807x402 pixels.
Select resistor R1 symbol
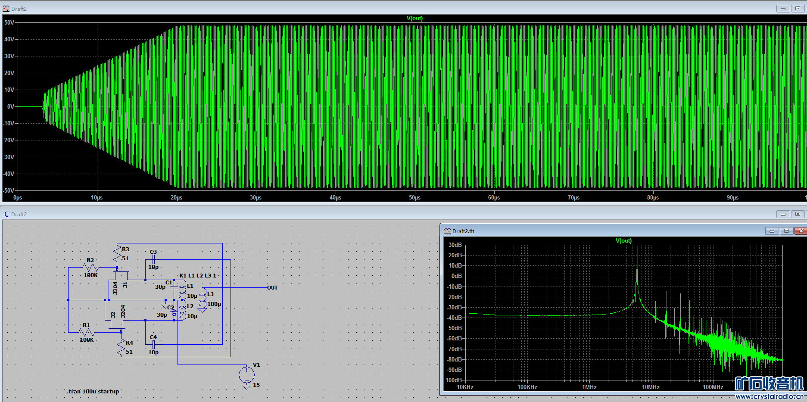87,332
